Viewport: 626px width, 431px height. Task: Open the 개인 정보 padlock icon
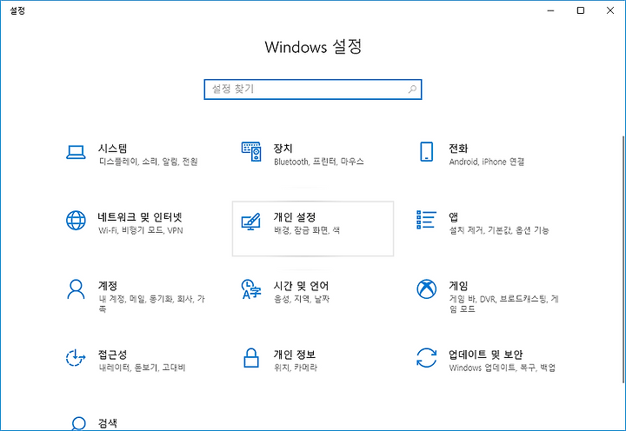pyautogui.click(x=251, y=357)
